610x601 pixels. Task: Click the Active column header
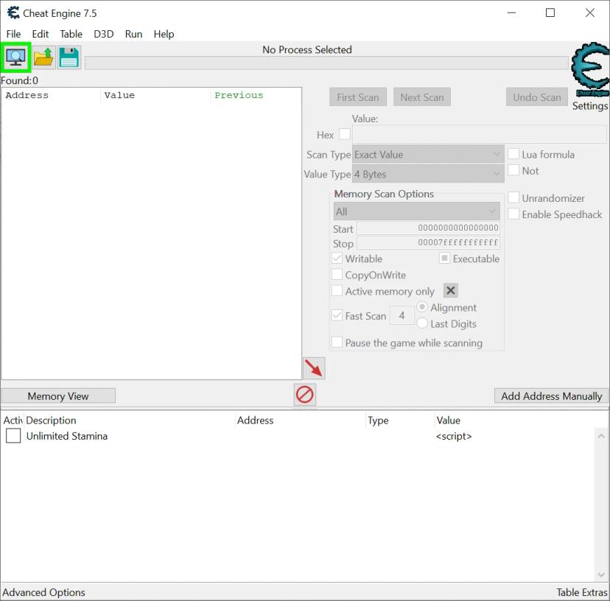[13, 420]
